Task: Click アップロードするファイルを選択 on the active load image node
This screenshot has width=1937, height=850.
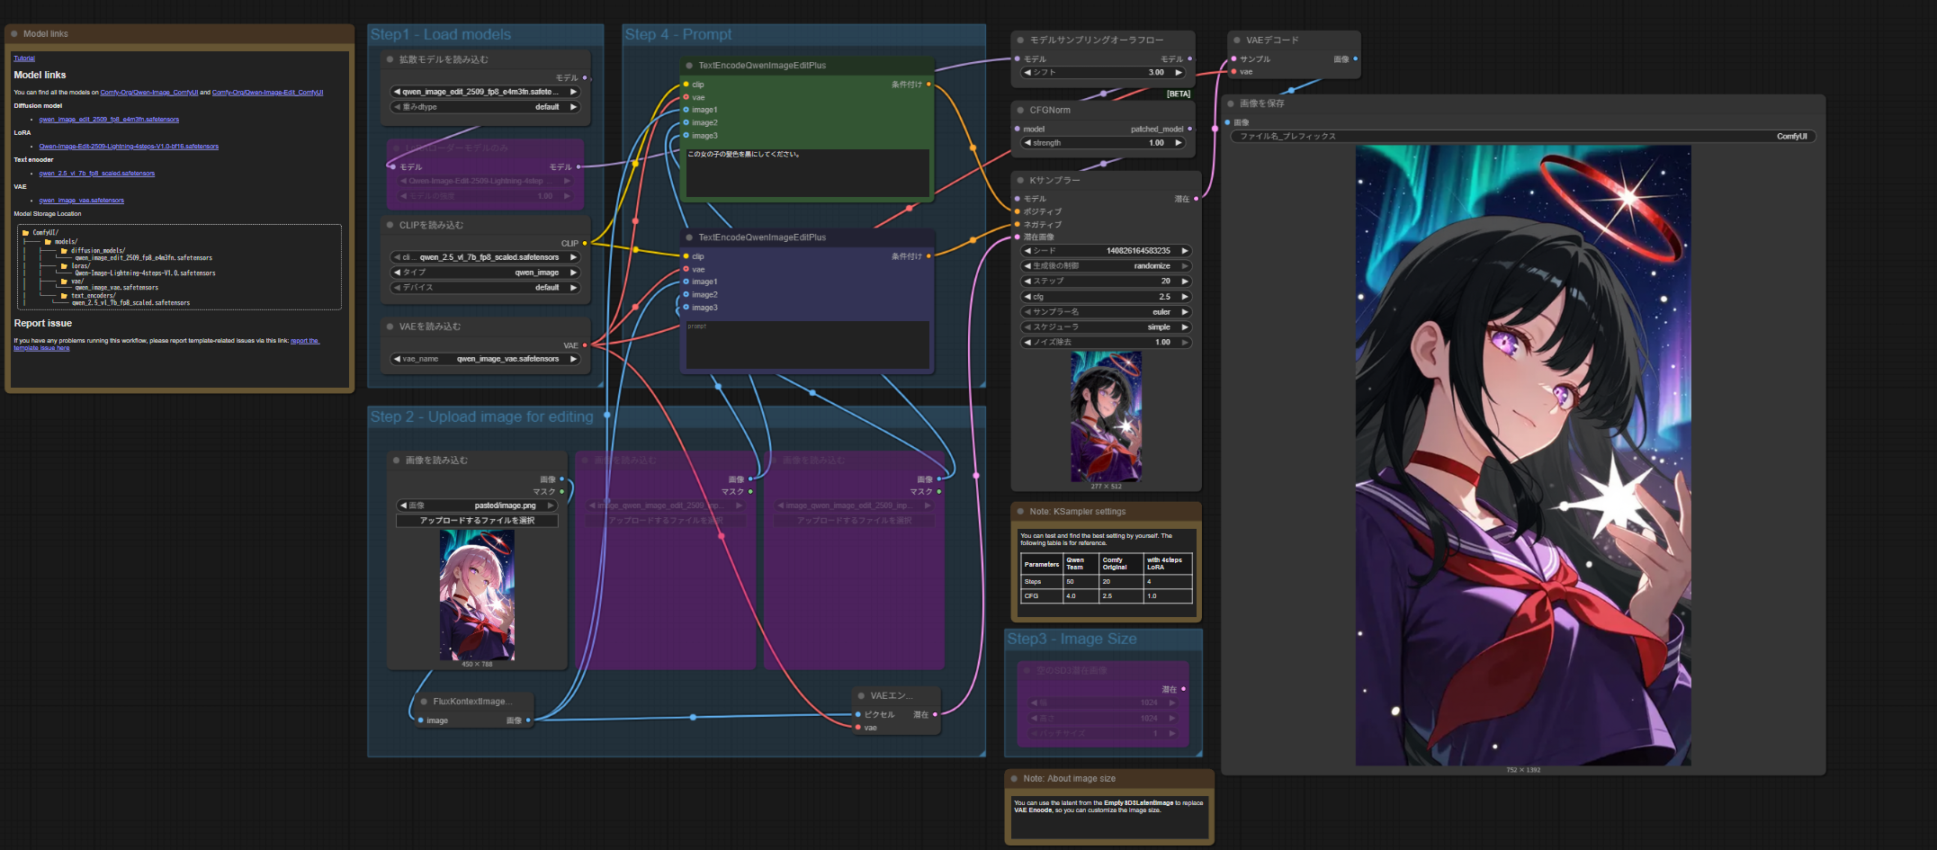Action: click(477, 521)
